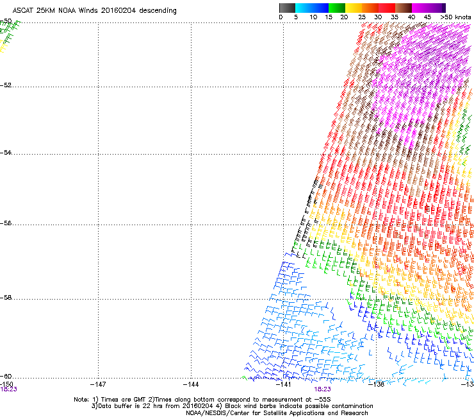Click the "-144" longitude axis label
This screenshot has width=474, height=417.
pos(191,384)
